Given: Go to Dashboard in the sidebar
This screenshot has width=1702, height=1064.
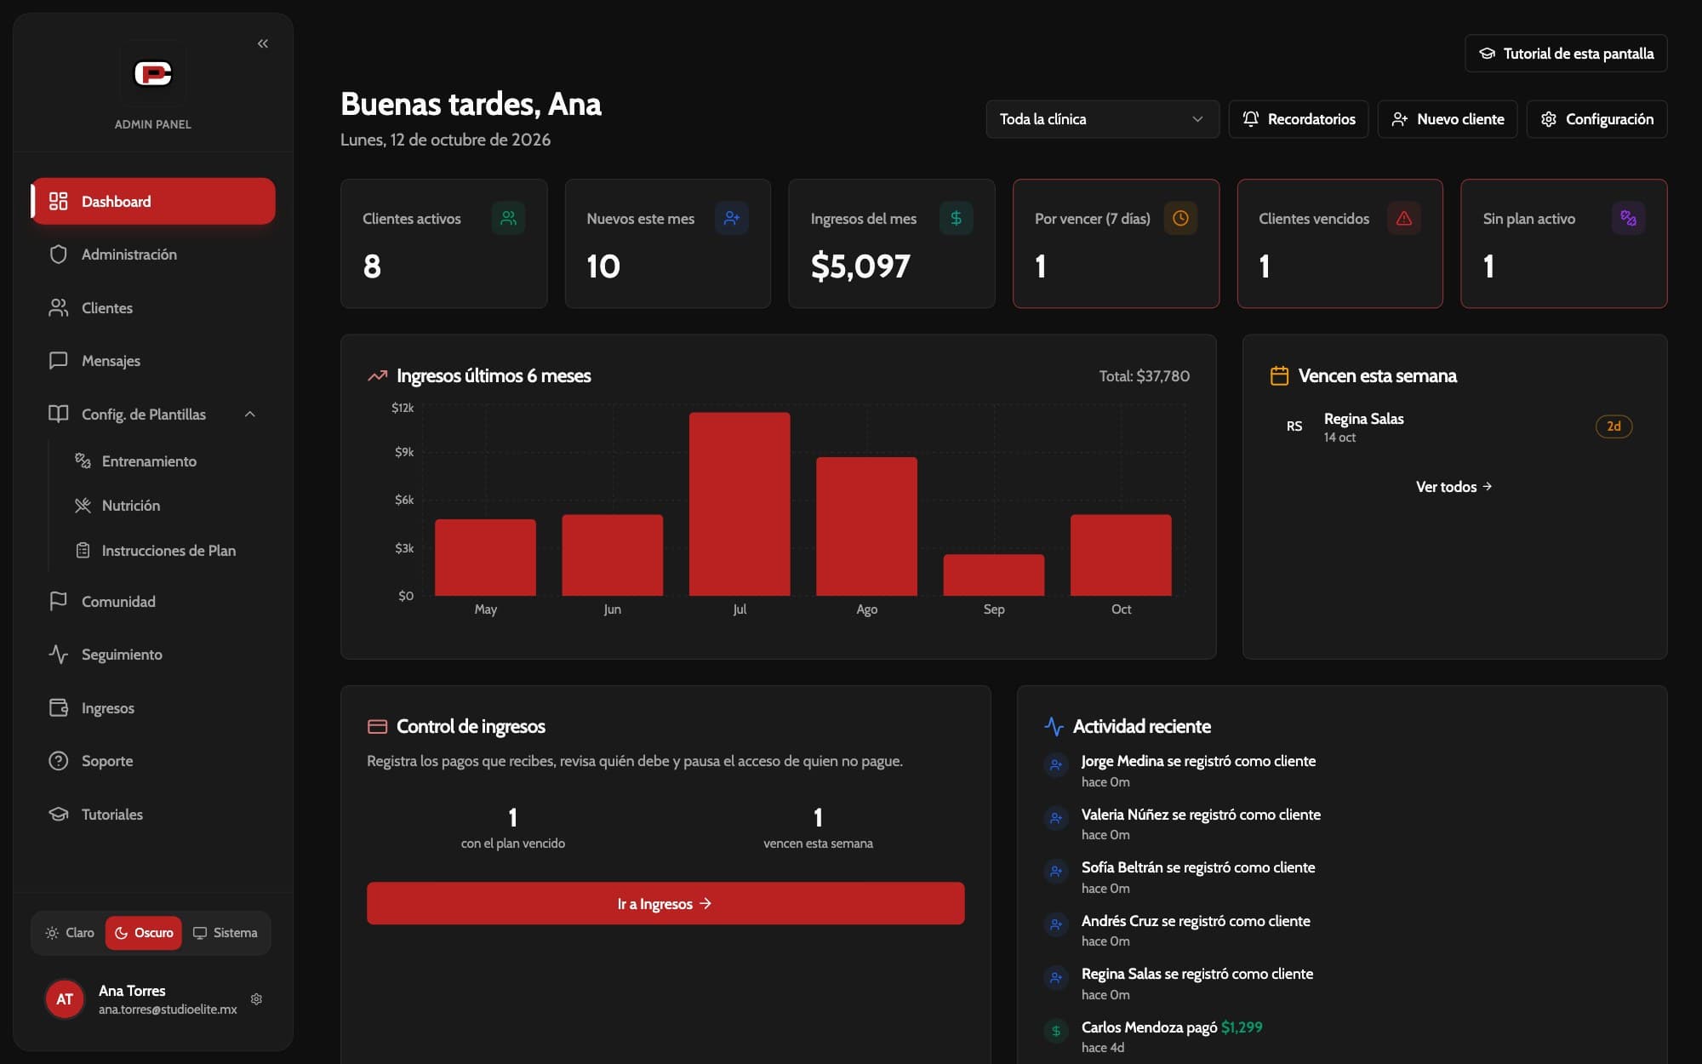Looking at the screenshot, I should pos(153,202).
